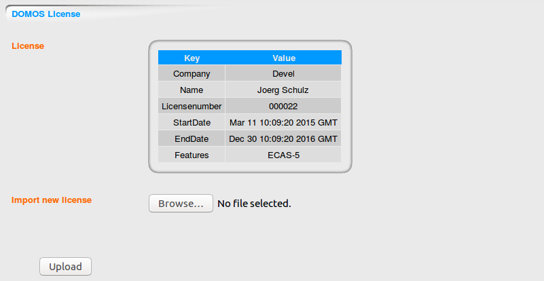Select the Features key cell

192,155
